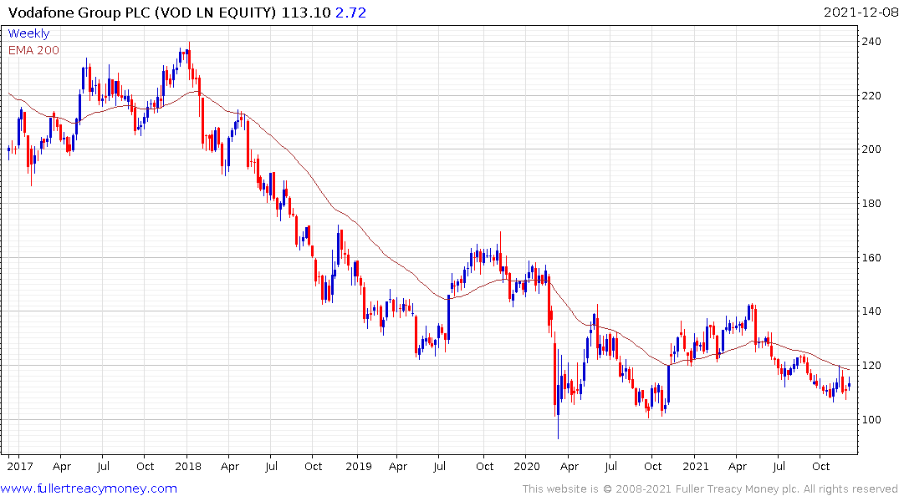Click the last price value 113.10
Viewport: 899px width, 501px height.
306,13
